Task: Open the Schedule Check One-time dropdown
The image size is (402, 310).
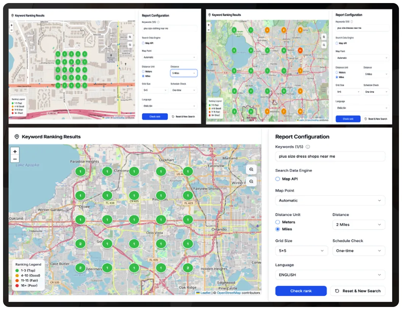Action: point(358,251)
